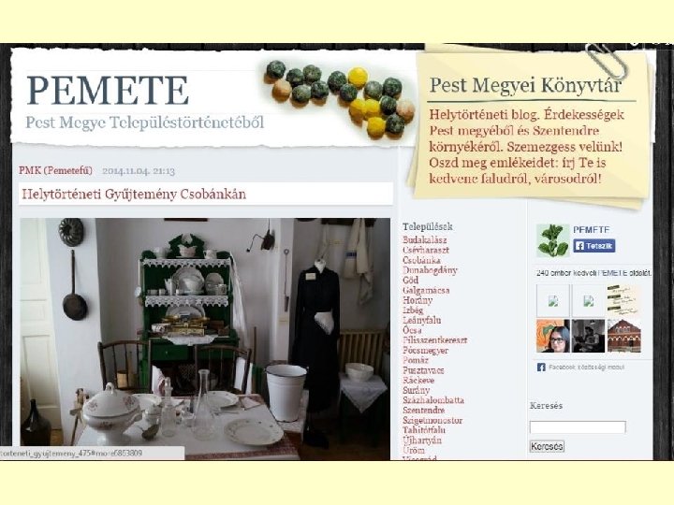This screenshot has height=505, width=674.
Task: Click the Facebook Tetszik like button
Action: [594, 246]
